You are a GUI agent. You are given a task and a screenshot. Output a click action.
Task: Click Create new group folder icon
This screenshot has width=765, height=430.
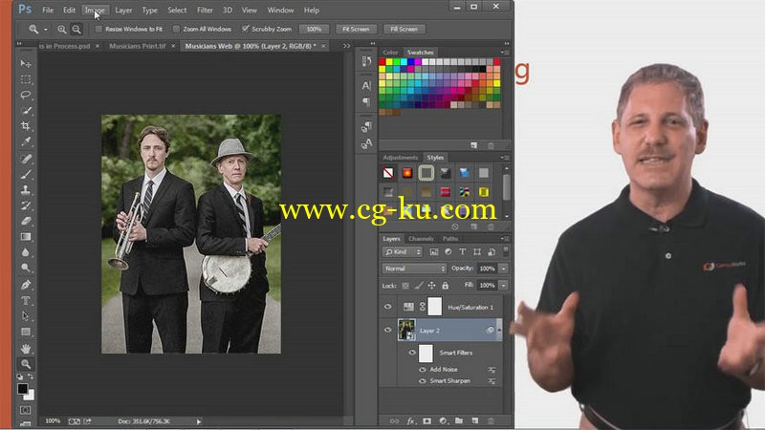pyautogui.click(x=459, y=420)
